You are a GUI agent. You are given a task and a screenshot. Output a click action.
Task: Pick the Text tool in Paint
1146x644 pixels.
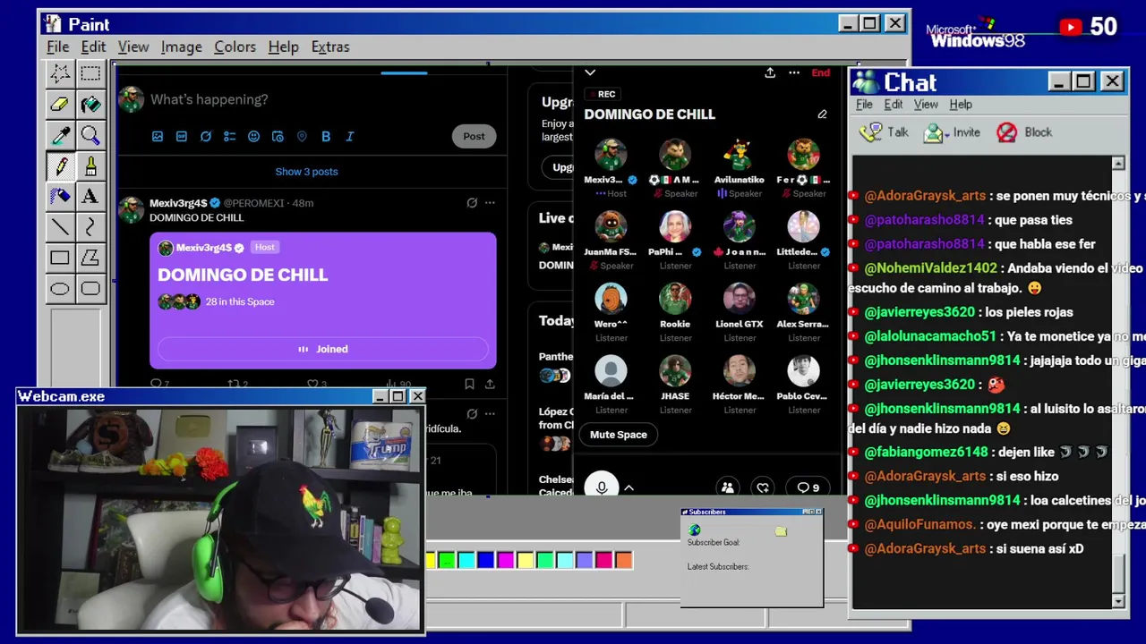(90, 196)
